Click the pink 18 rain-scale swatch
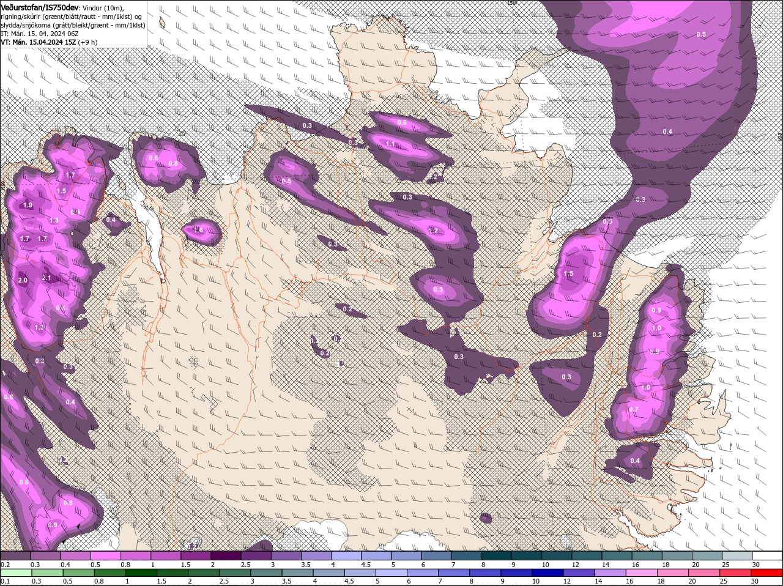 (672, 573)
